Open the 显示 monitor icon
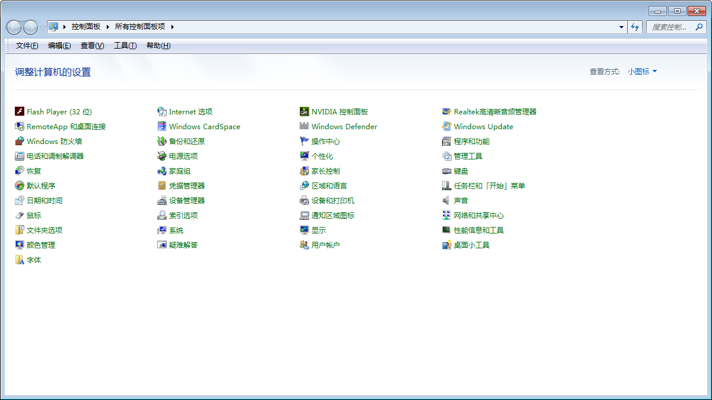Viewport: 712px width, 400px height. point(304,230)
